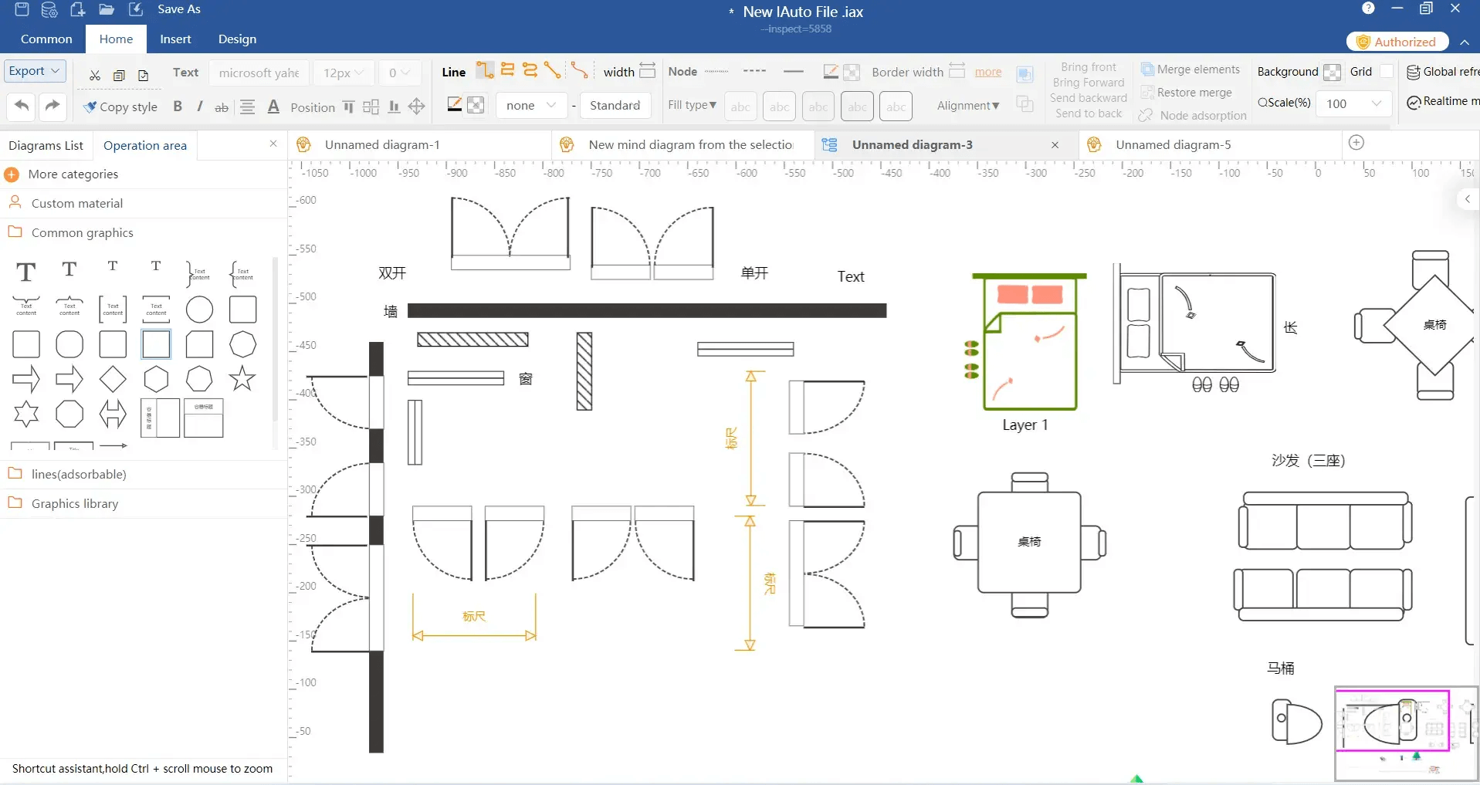
Task: Click the line width icon
Action: tap(648, 70)
